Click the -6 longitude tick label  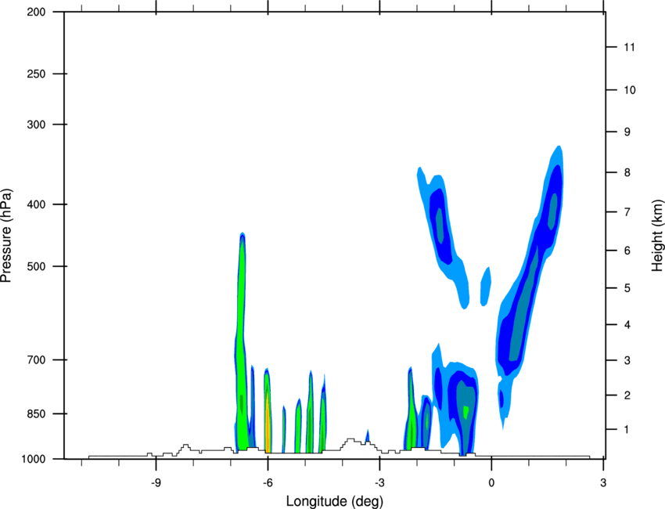pyautogui.click(x=268, y=483)
